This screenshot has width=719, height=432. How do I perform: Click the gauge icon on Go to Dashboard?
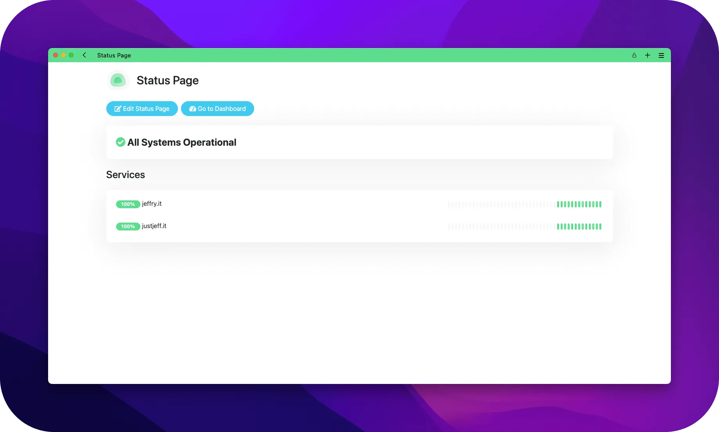192,109
